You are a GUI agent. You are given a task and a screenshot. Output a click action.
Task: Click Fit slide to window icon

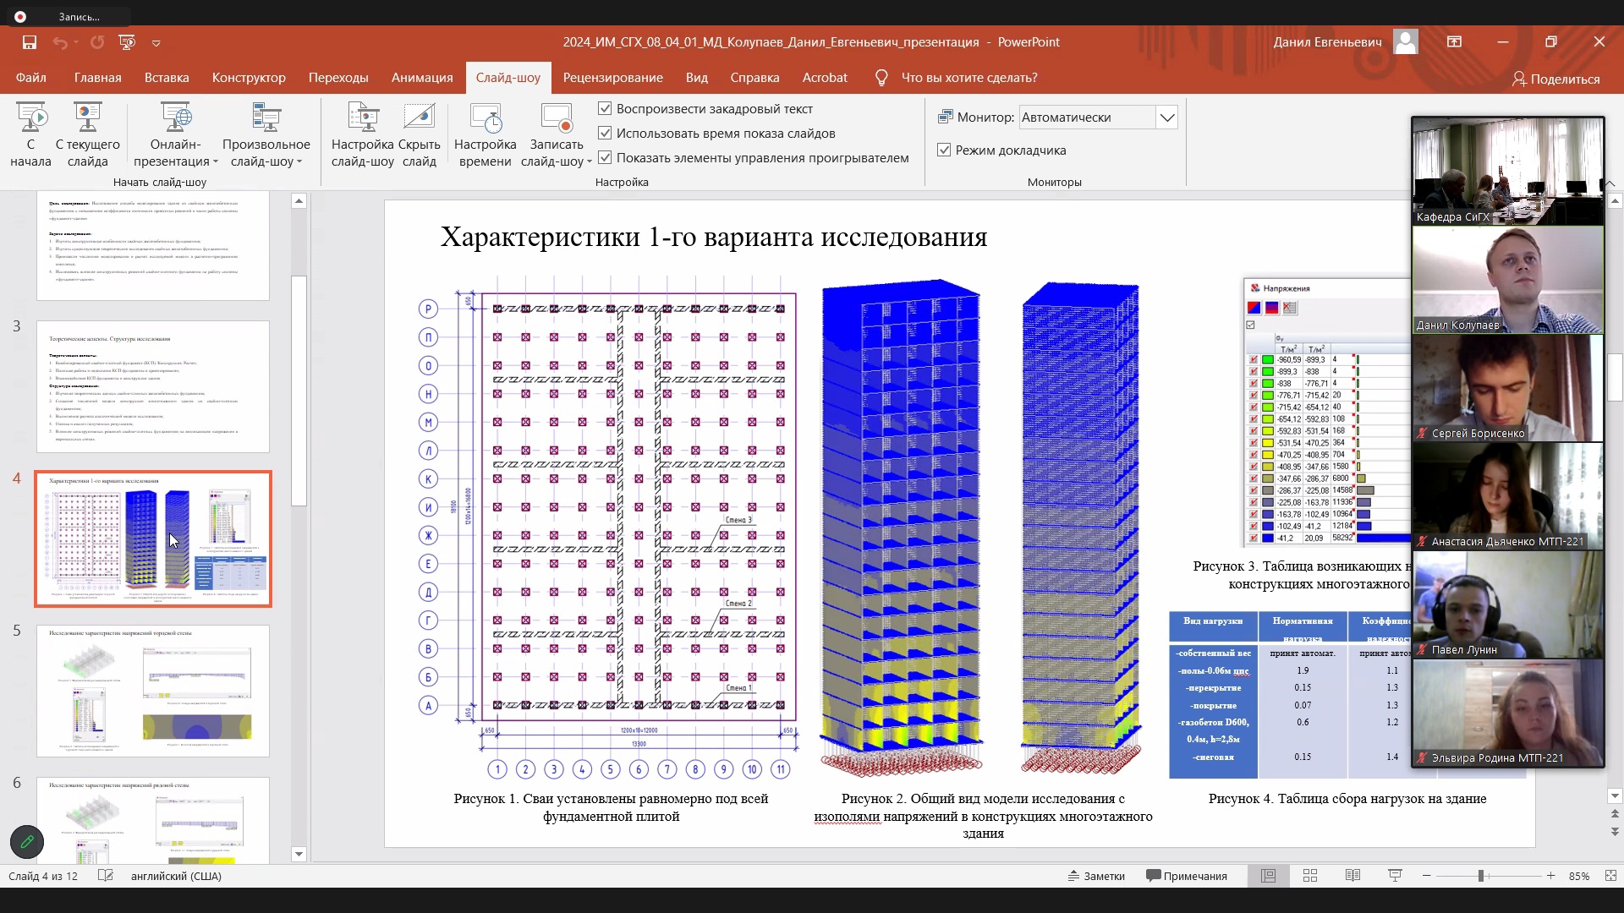point(1610,876)
